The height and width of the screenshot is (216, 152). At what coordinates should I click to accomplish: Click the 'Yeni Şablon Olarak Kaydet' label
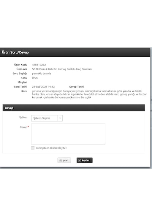point(51,148)
